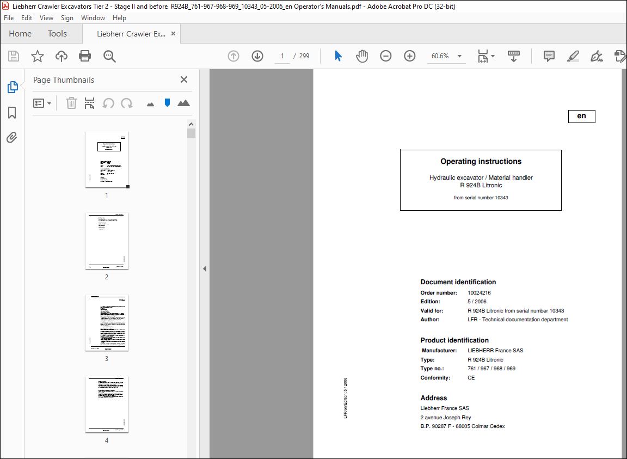Rotate page counterclockwise
This screenshot has height=459, width=627.
108,103
